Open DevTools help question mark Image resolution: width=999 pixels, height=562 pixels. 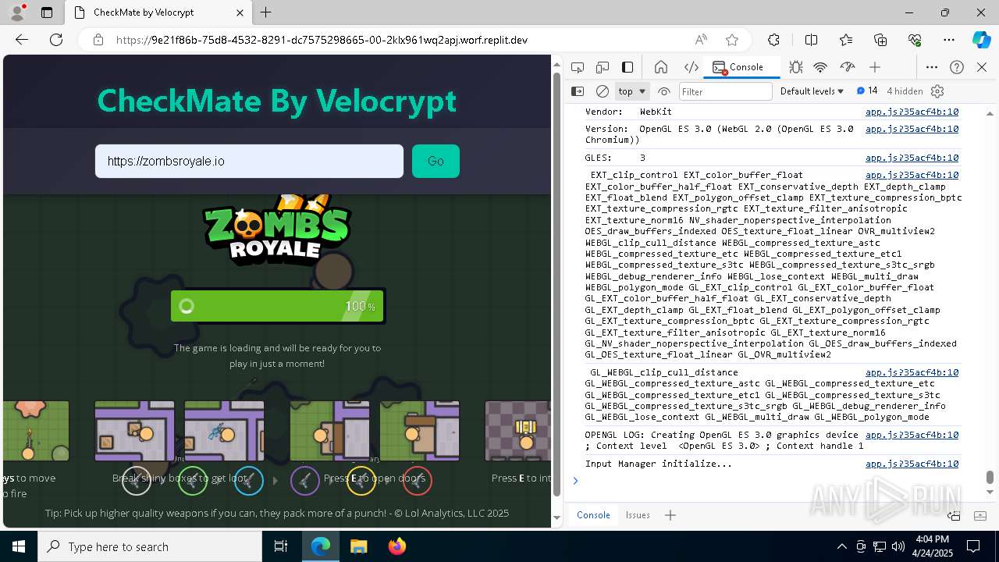tap(957, 67)
